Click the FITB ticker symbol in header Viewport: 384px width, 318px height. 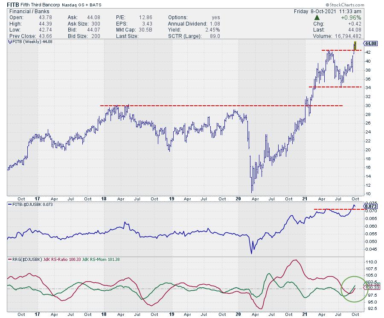pos(13,5)
